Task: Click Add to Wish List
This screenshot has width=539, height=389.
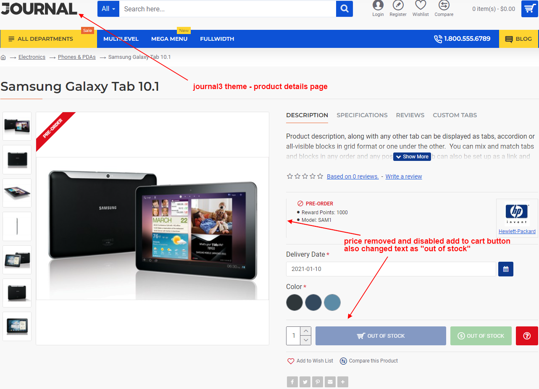Action: (310, 361)
